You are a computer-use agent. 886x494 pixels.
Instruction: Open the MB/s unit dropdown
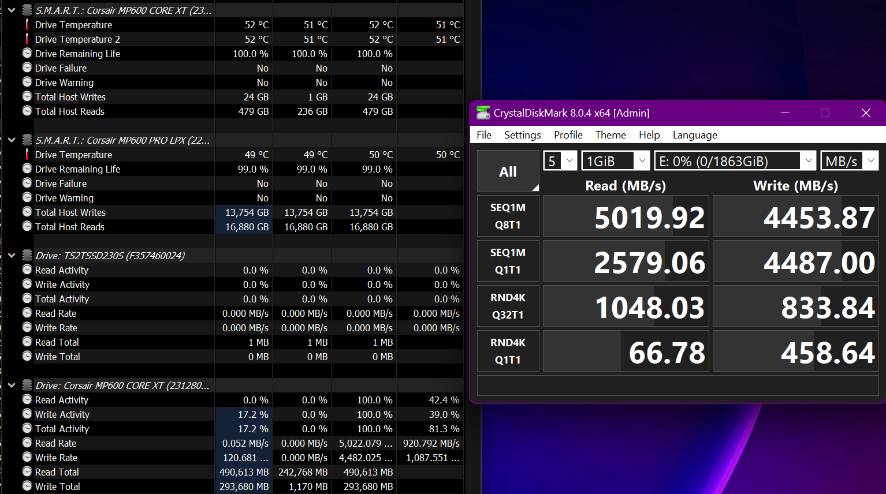point(850,161)
